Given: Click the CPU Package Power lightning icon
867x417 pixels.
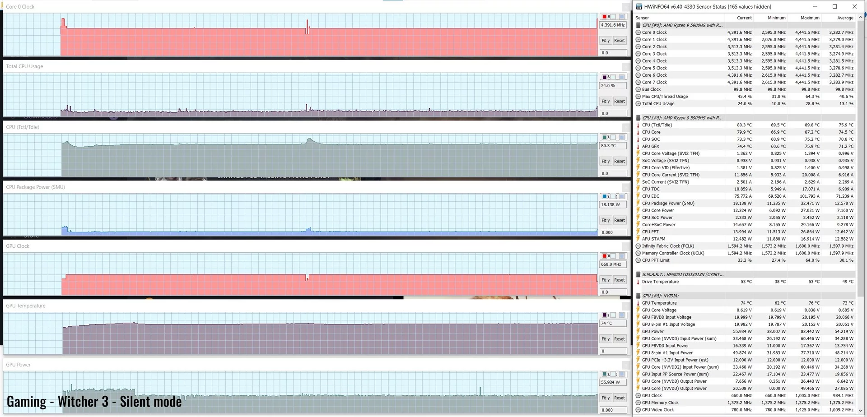Looking at the screenshot, I should coord(638,203).
